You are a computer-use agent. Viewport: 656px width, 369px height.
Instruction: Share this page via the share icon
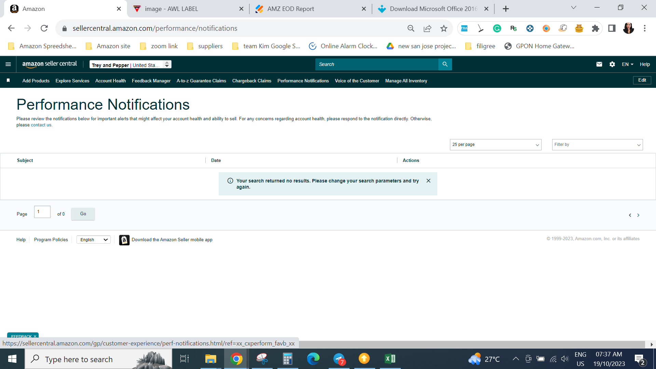pyautogui.click(x=427, y=28)
